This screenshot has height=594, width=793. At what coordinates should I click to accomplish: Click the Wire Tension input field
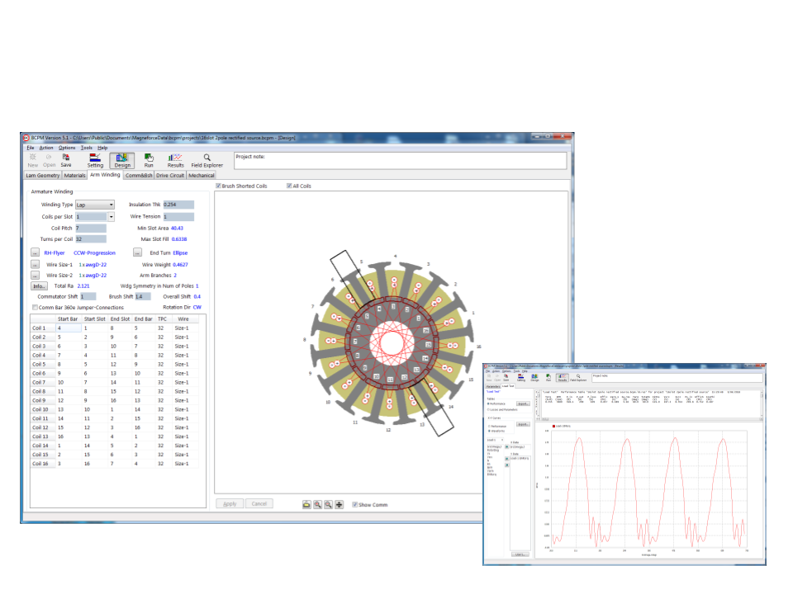click(x=178, y=217)
